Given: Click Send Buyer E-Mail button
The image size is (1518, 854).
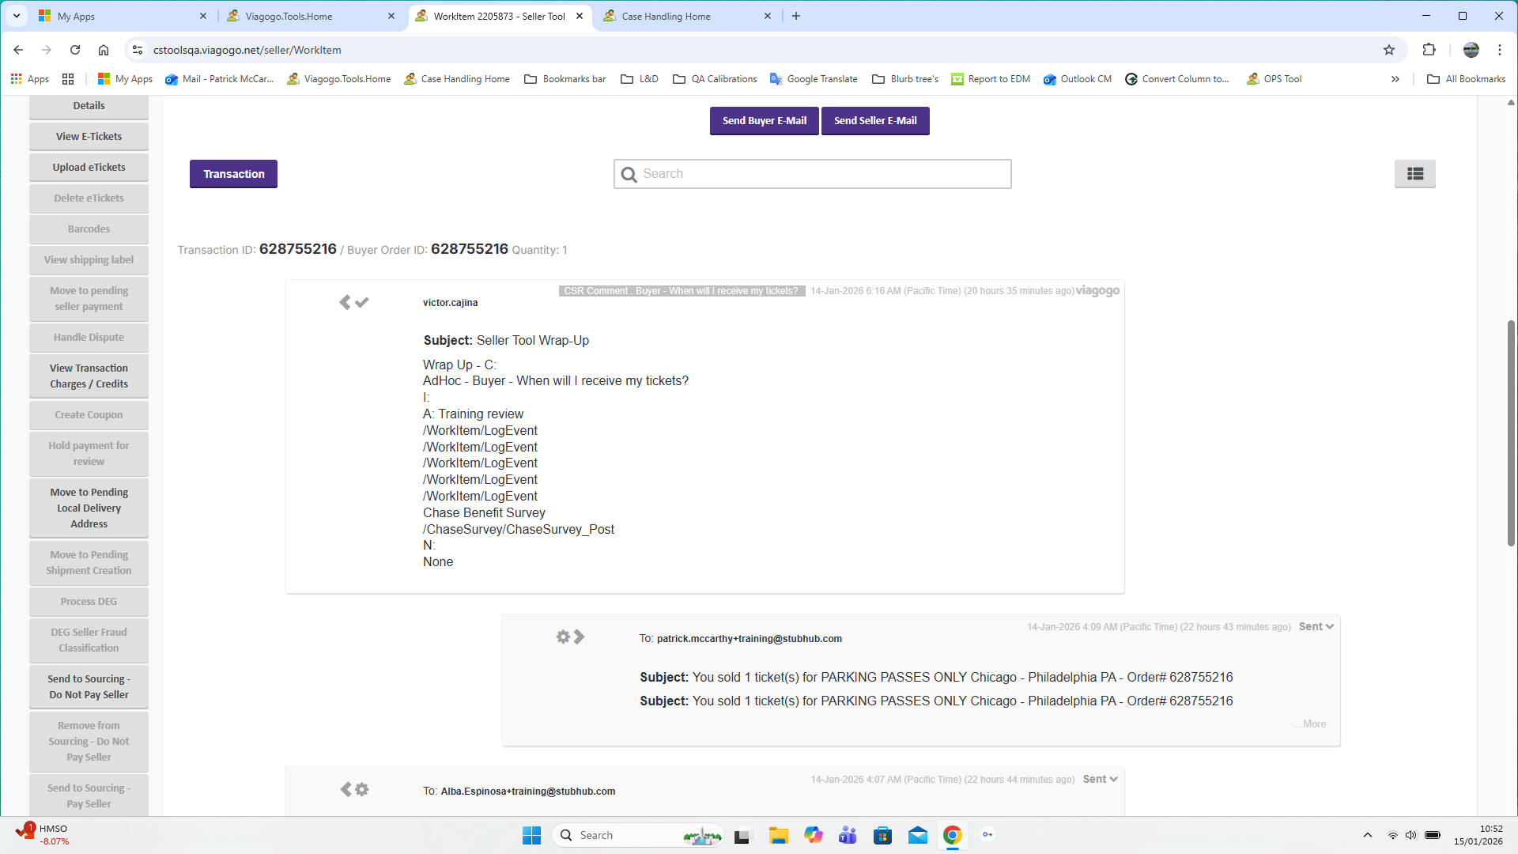Looking at the screenshot, I should tap(764, 121).
